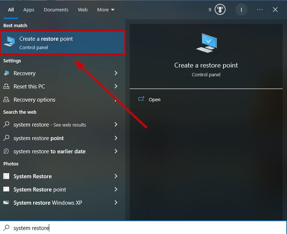
Task: Click Open in the preview pane
Action: pyautogui.click(x=154, y=99)
